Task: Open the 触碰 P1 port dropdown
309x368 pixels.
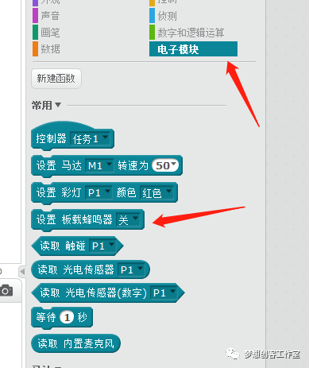Action: click(x=102, y=246)
